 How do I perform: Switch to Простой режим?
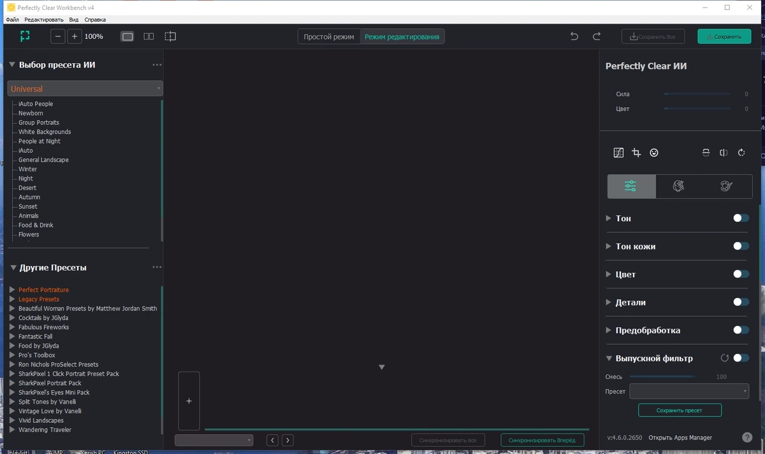point(329,36)
